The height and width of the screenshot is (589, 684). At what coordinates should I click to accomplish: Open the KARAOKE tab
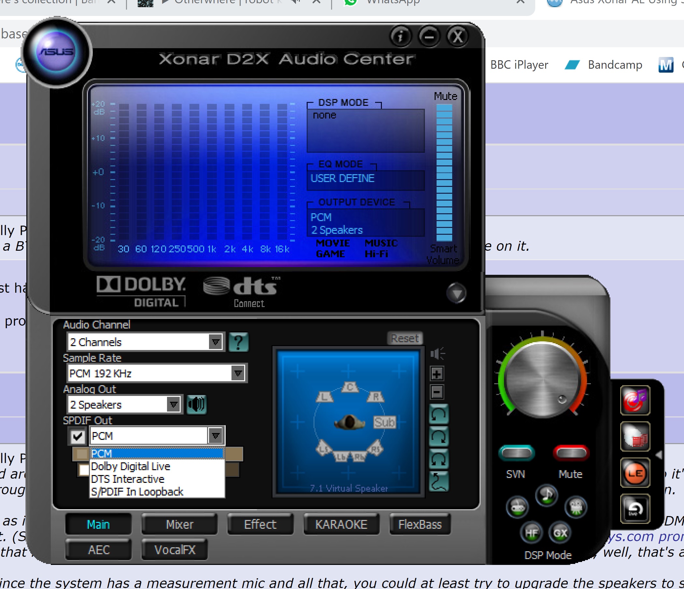tap(341, 524)
